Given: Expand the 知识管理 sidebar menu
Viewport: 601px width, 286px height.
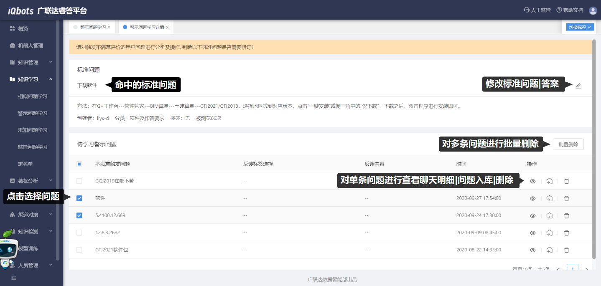Looking at the screenshot, I should coord(31,62).
